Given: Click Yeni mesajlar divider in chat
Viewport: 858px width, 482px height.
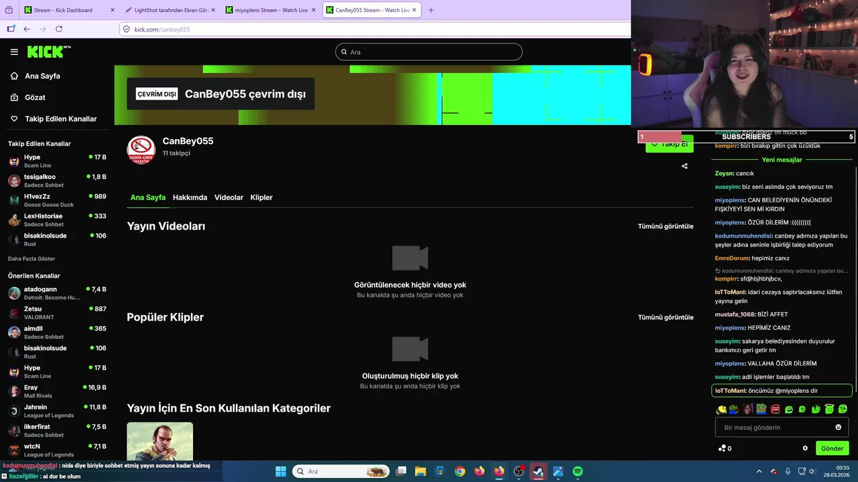Looking at the screenshot, I should pyautogui.click(x=782, y=160).
